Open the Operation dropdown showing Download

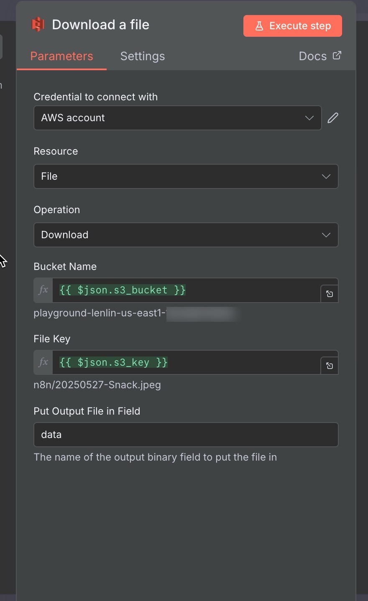[x=186, y=235]
